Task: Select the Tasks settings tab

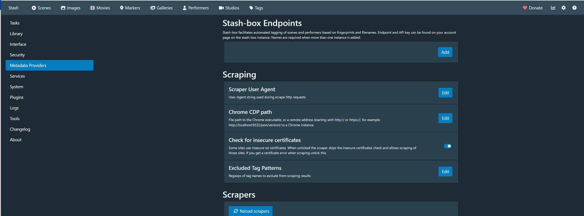Action: click(x=50, y=23)
